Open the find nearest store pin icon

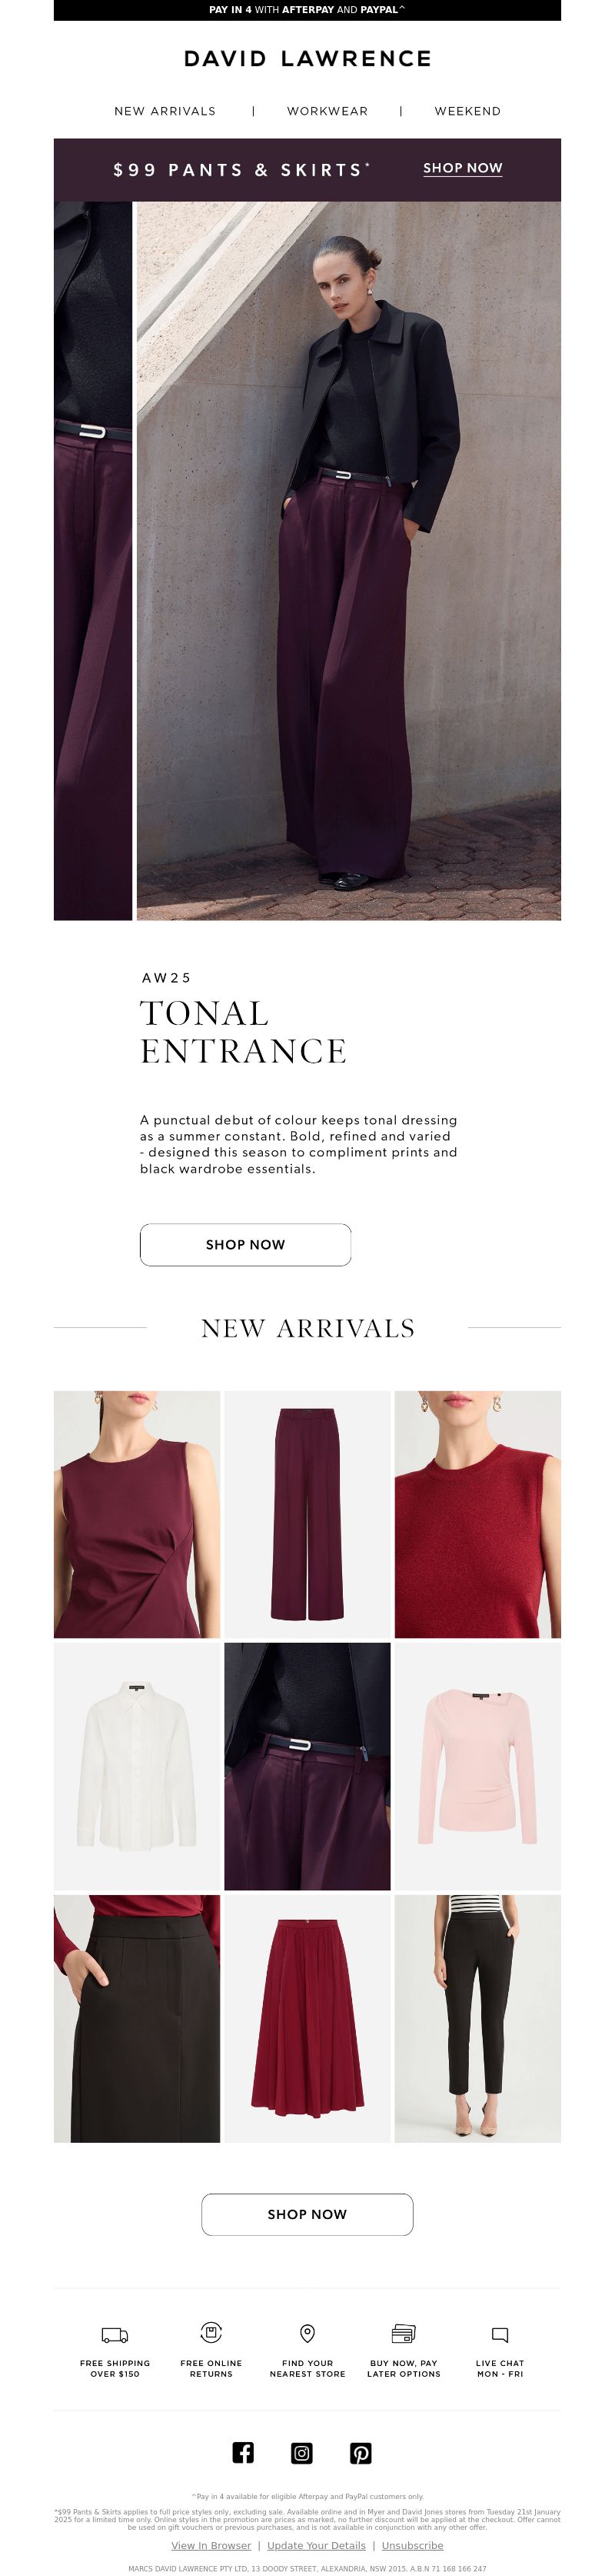(307, 2333)
